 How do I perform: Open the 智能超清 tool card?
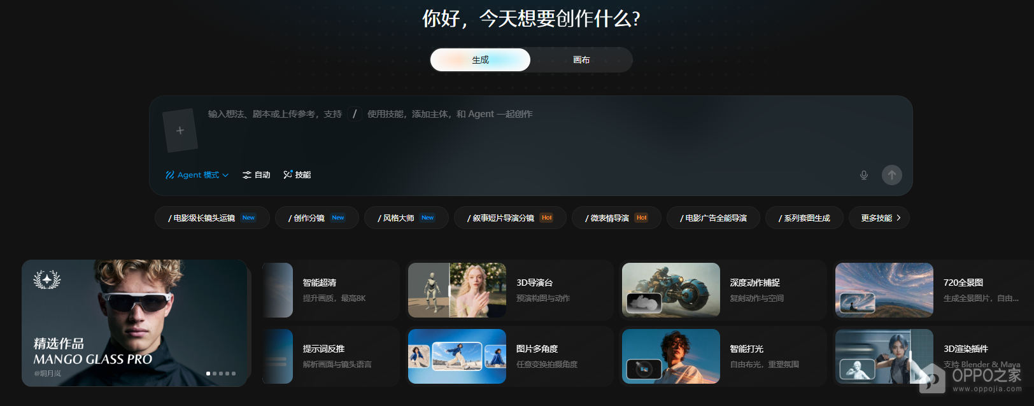(330, 290)
